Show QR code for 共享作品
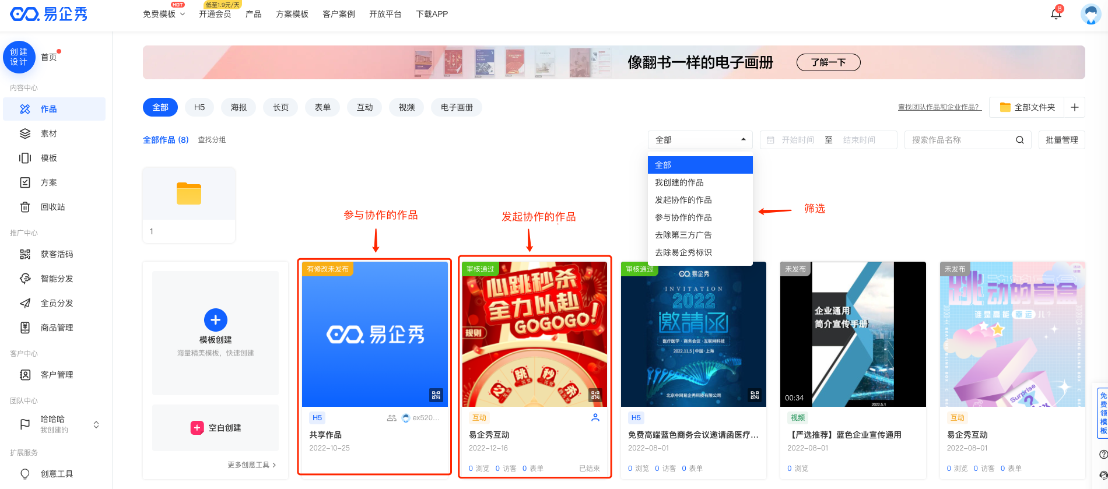This screenshot has height=489, width=1108. [x=436, y=395]
